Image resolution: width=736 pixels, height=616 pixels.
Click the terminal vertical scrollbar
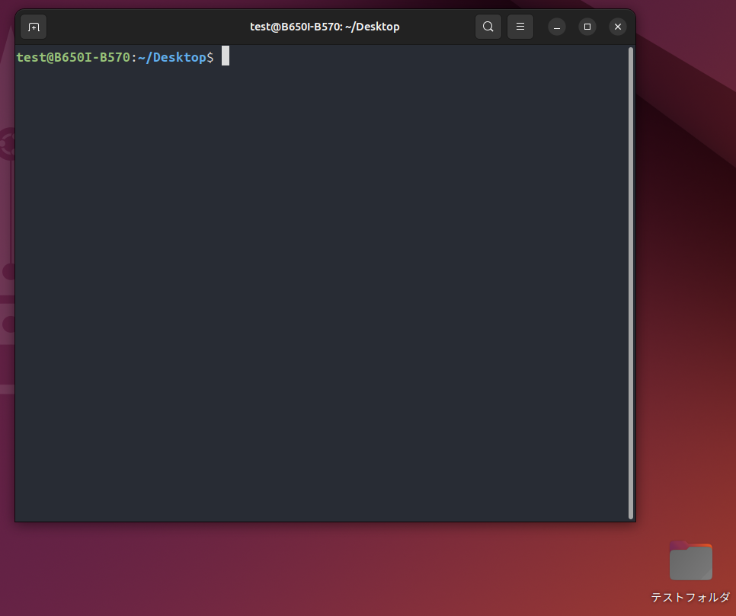(x=631, y=283)
